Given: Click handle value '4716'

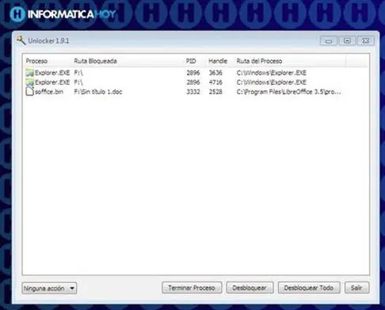Looking at the screenshot, I should tap(215, 82).
